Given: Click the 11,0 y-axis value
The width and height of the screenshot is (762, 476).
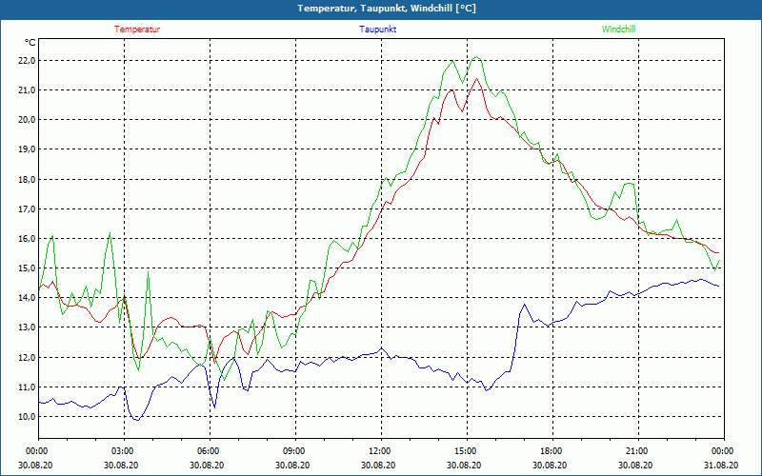Looking at the screenshot, I should (27, 387).
